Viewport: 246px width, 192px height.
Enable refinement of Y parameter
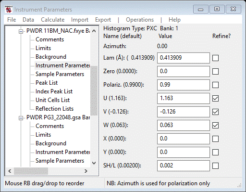coord(215,152)
